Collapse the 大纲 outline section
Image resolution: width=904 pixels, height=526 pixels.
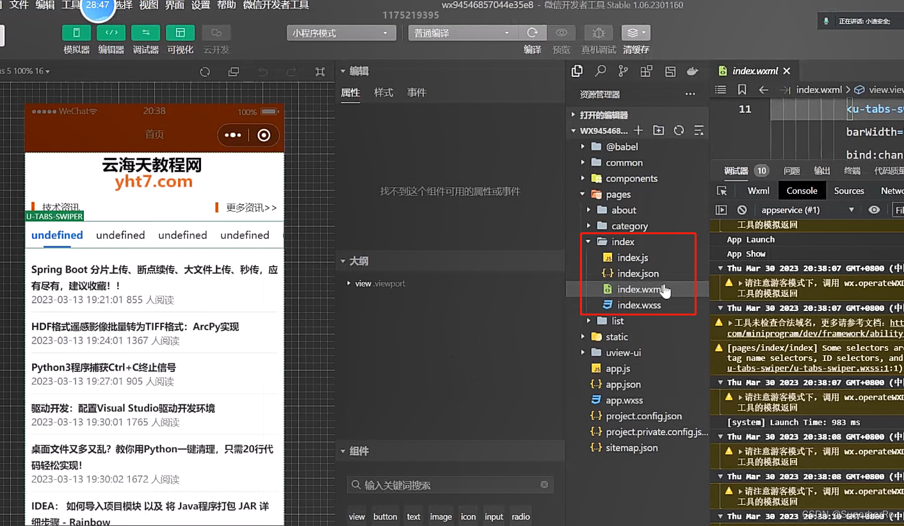tap(343, 261)
